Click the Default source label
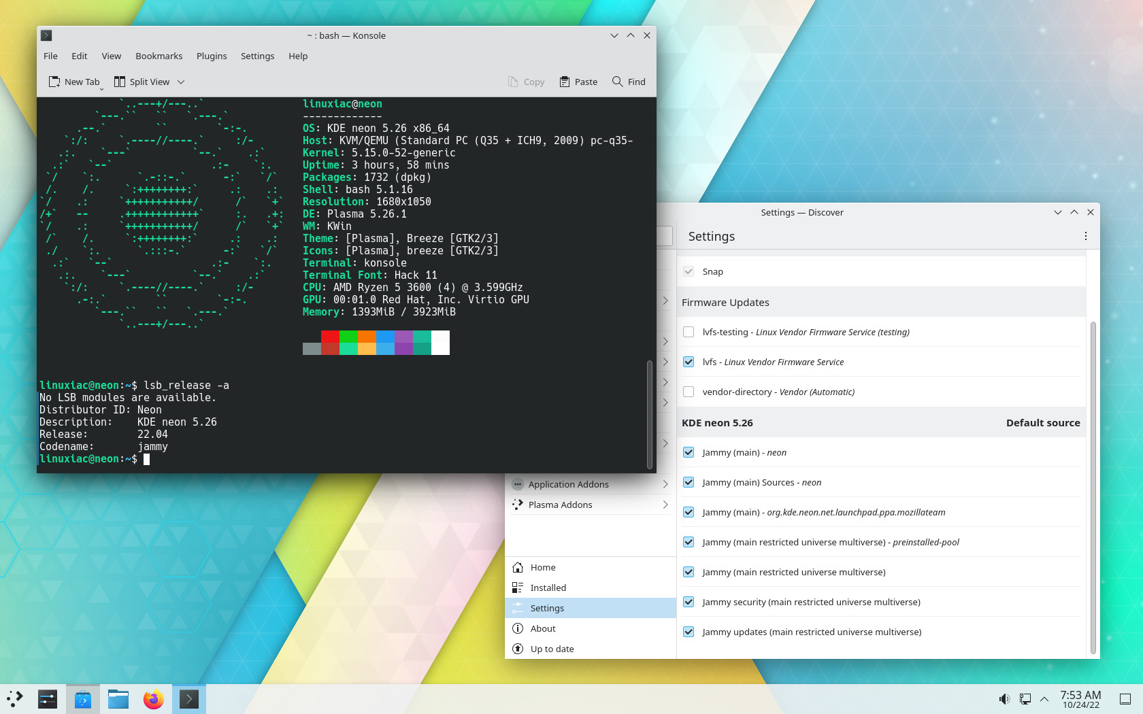Viewport: 1143px width, 714px height. [x=1043, y=422]
